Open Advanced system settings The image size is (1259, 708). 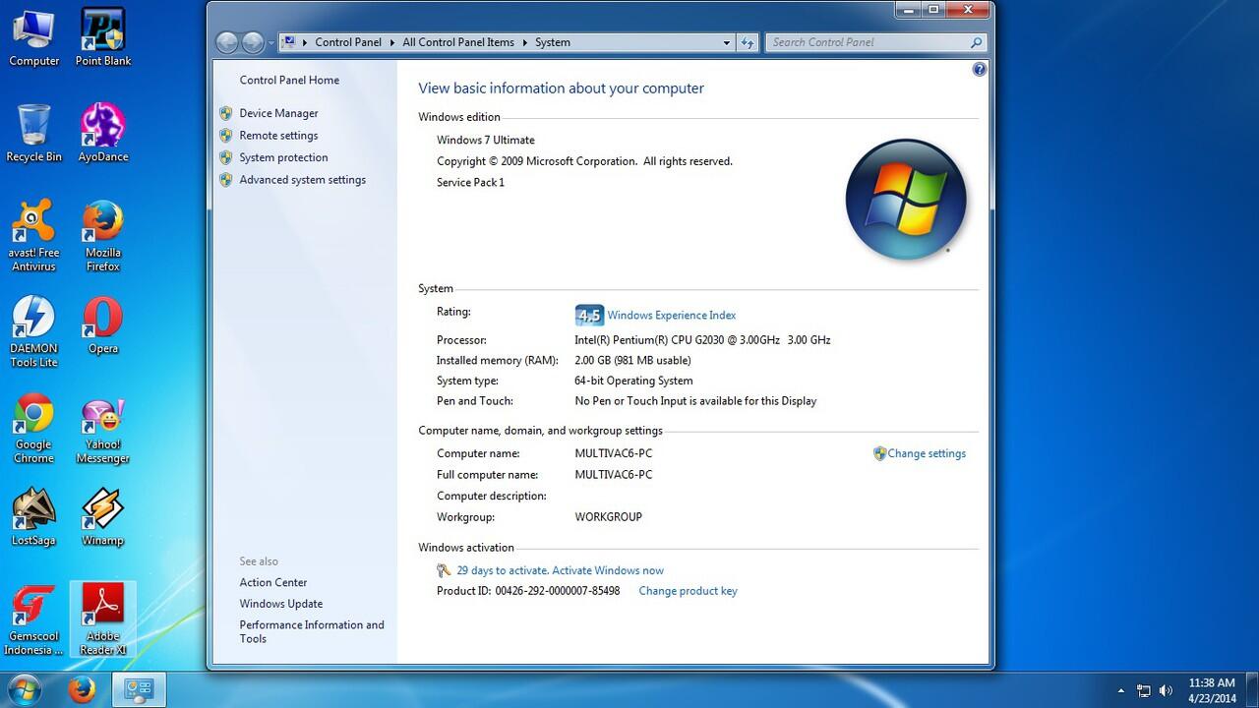(302, 180)
